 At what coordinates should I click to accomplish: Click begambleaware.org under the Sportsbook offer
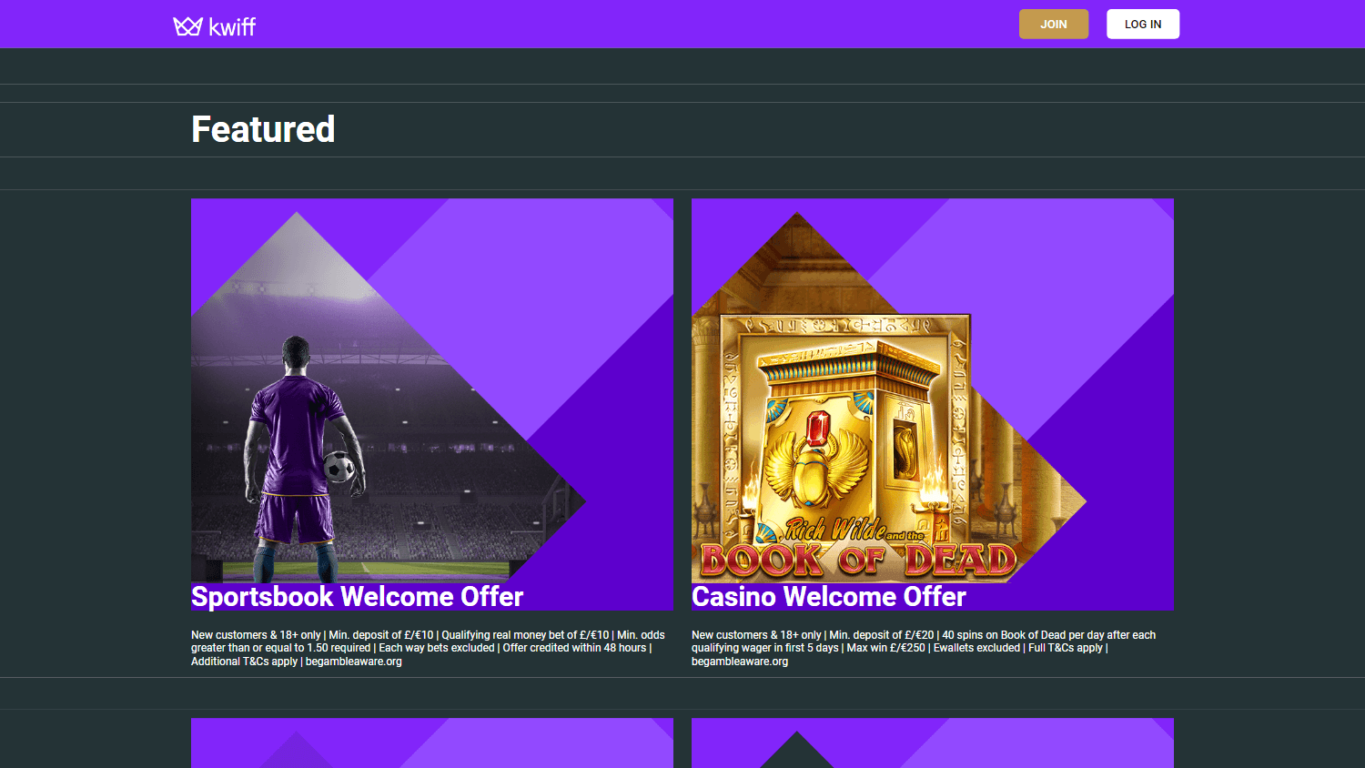point(354,662)
